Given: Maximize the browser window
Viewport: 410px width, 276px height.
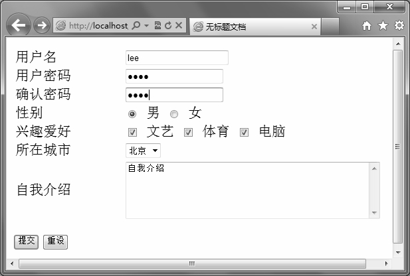Looking at the screenshot, I should point(365,7).
